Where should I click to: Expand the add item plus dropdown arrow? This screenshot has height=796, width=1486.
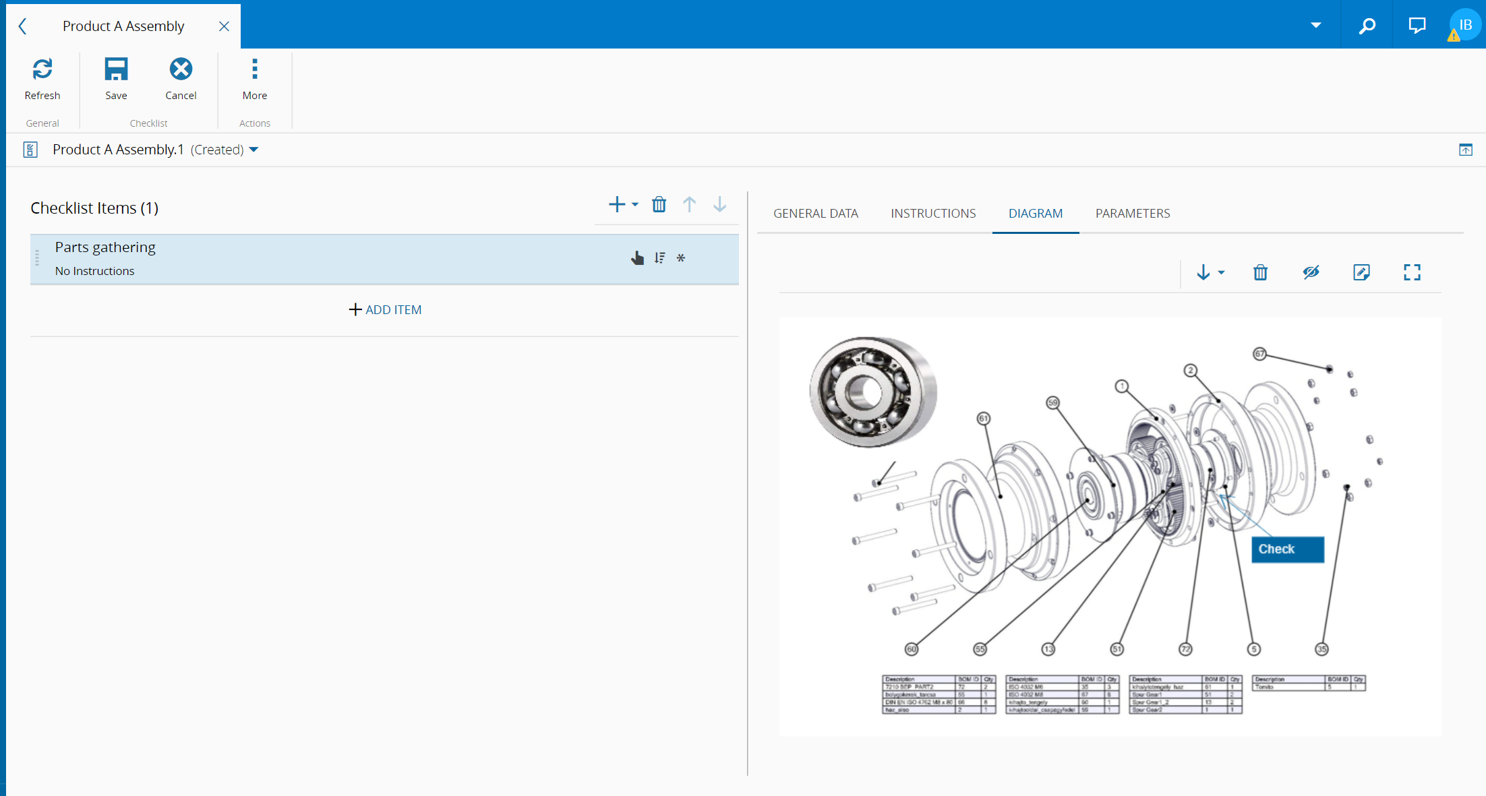pyautogui.click(x=635, y=204)
